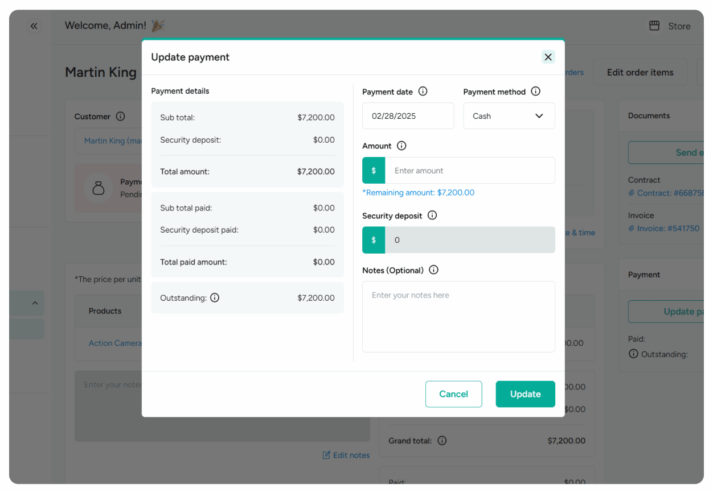Screen dimensions: 713x493
Task: Collapse the products section with the chevron
Action: point(35,303)
